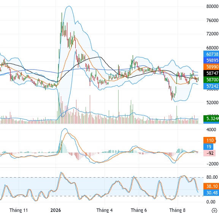Click the Tháng 4 time axis label
This screenshot has width=219, height=213.
(105, 210)
